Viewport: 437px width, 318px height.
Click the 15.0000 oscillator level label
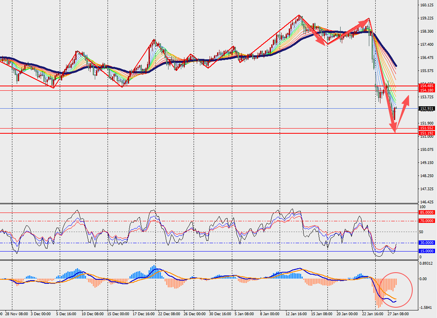427,251
